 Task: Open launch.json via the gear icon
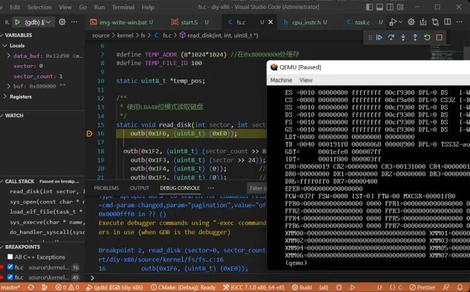click(x=62, y=22)
